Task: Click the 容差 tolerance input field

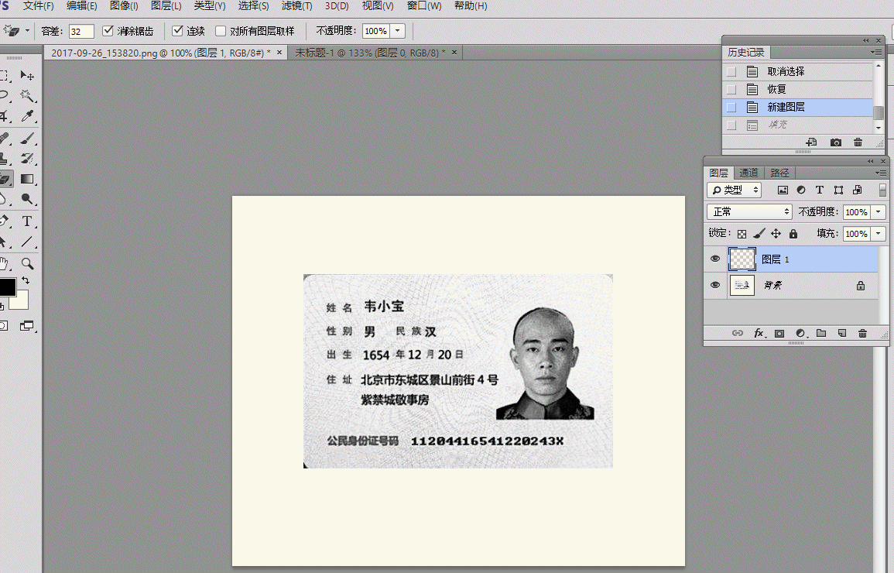Action: (x=81, y=31)
